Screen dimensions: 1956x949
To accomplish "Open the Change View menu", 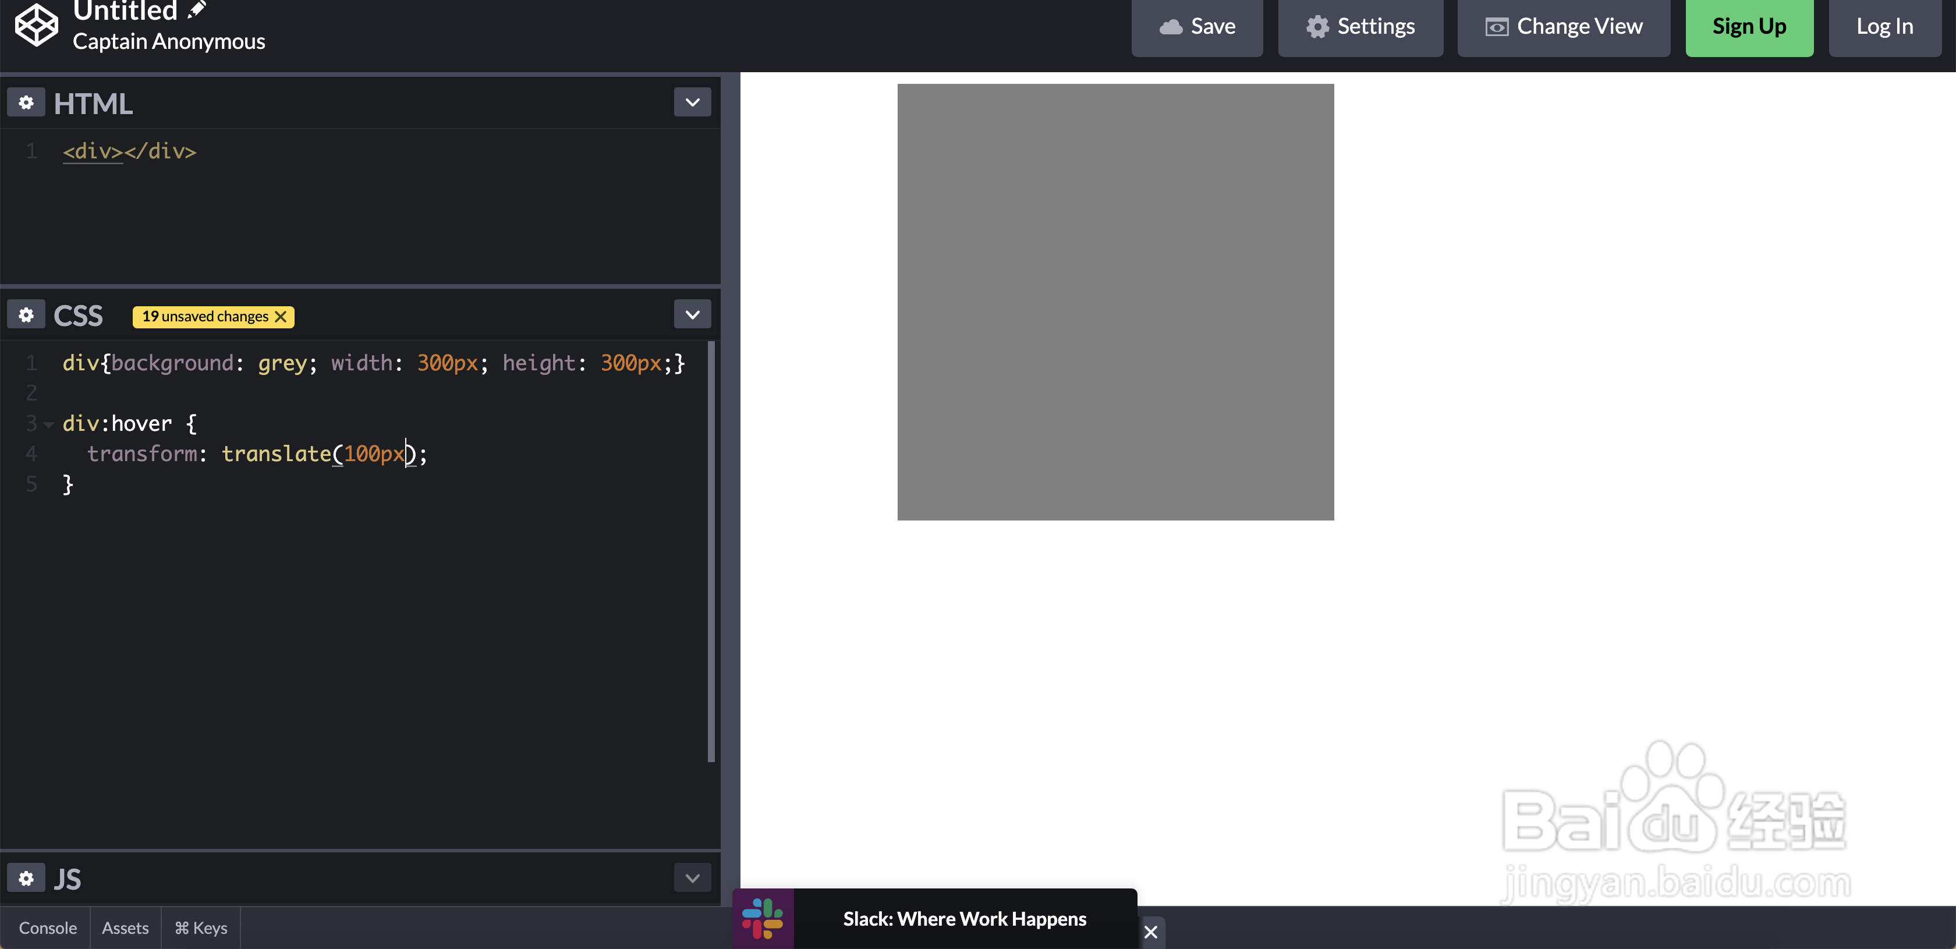I will pyautogui.click(x=1564, y=27).
